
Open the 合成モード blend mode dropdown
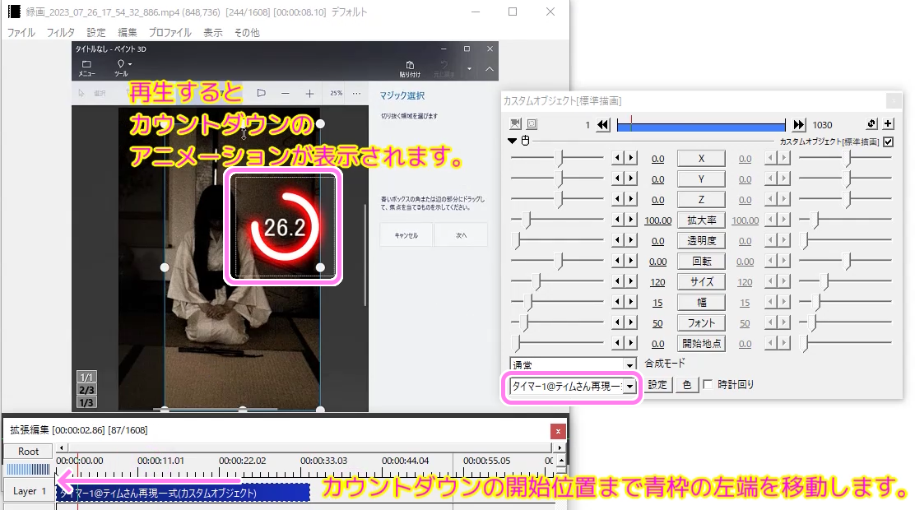(x=630, y=364)
